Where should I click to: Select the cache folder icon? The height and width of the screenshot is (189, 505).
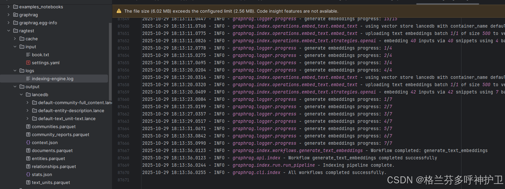22,39
